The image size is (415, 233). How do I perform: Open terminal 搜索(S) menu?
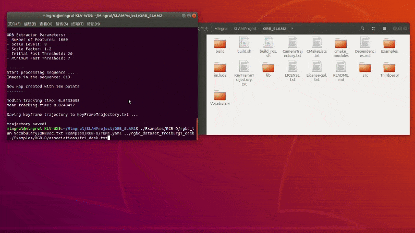(62, 24)
